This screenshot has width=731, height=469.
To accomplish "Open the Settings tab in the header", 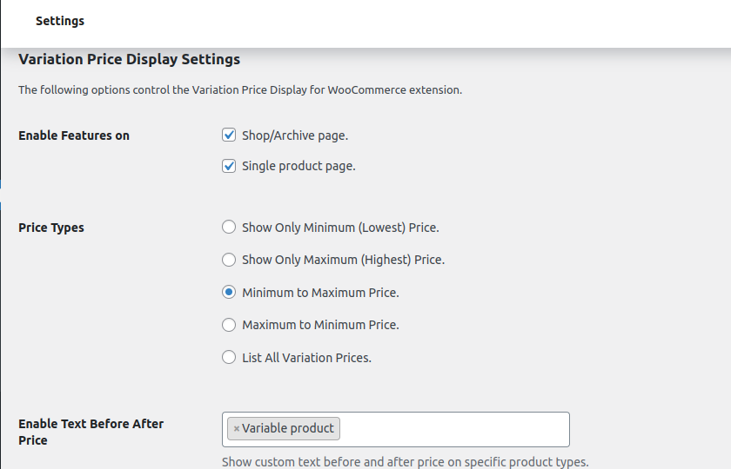I will click(x=60, y=21).
